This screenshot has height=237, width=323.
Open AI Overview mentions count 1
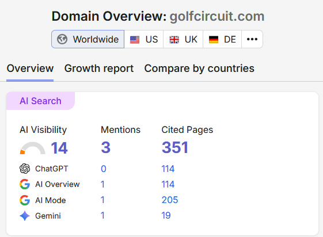(102, 184)
